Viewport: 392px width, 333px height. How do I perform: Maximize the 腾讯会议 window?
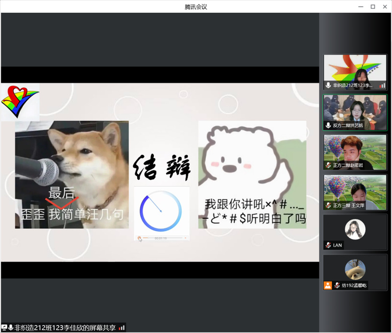(373, 6)
